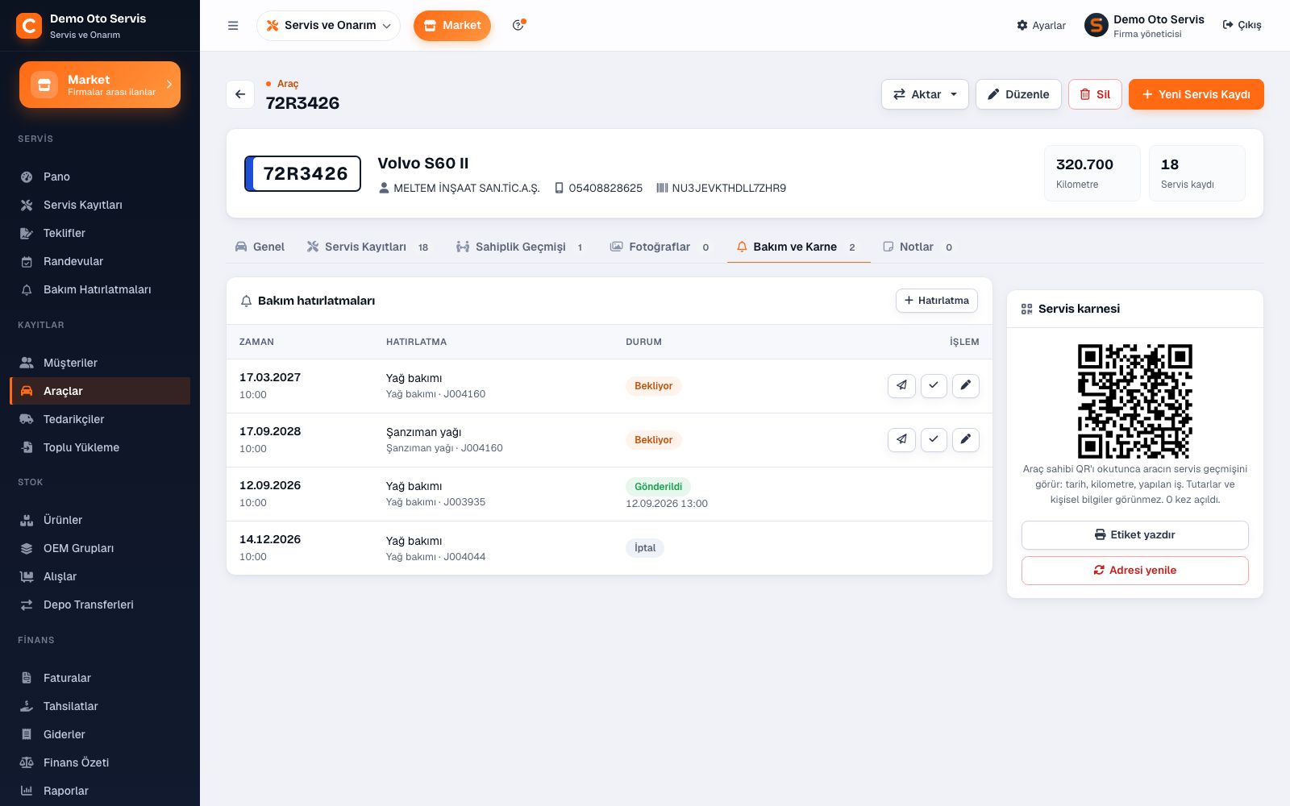Send the 17.03.2027 Yağ bakımı reminder
This screenshot has height=806, width=1290.
pyautogui.click(x=901, y=386)
